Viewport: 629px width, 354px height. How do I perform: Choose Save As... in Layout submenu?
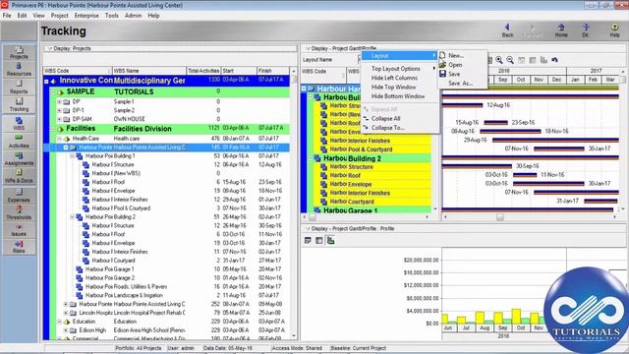point(462,83)
